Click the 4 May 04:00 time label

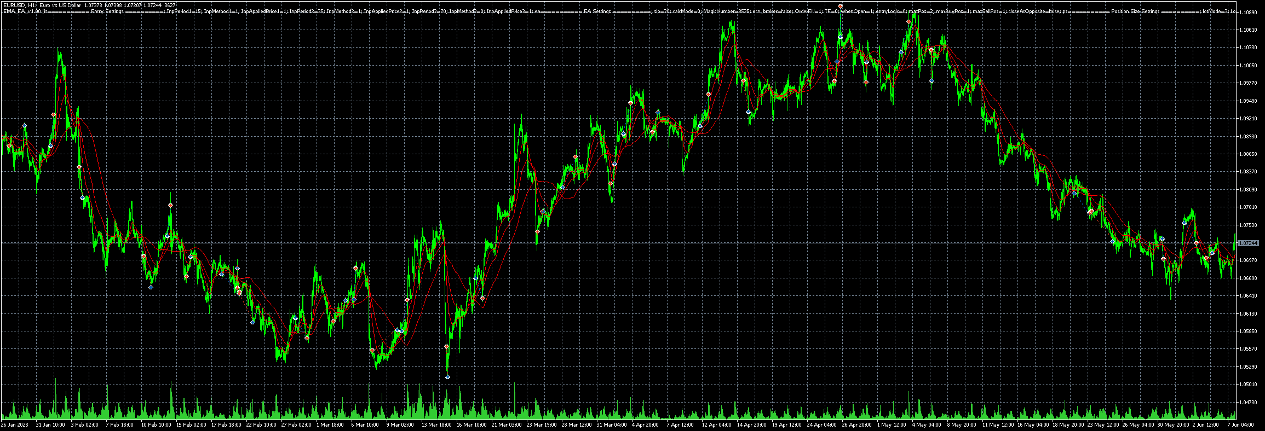coord(926,425)
